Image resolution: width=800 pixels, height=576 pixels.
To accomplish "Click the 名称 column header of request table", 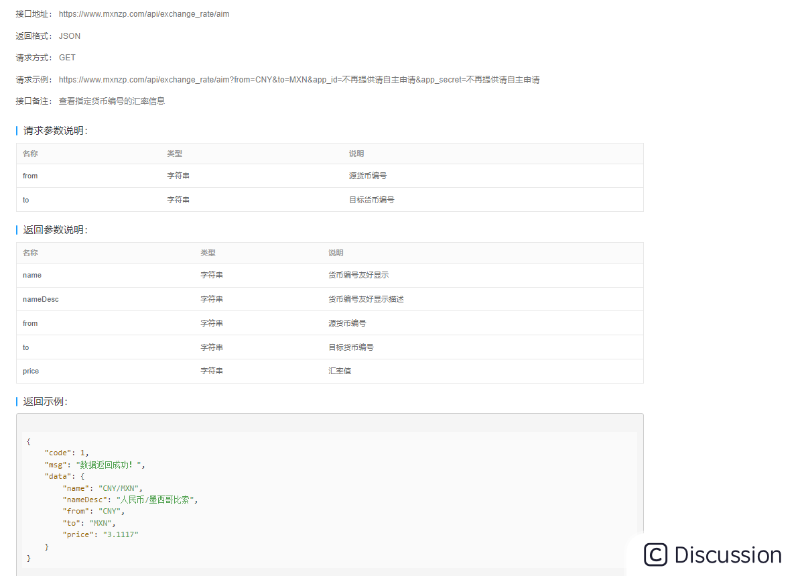I will 30,154.
